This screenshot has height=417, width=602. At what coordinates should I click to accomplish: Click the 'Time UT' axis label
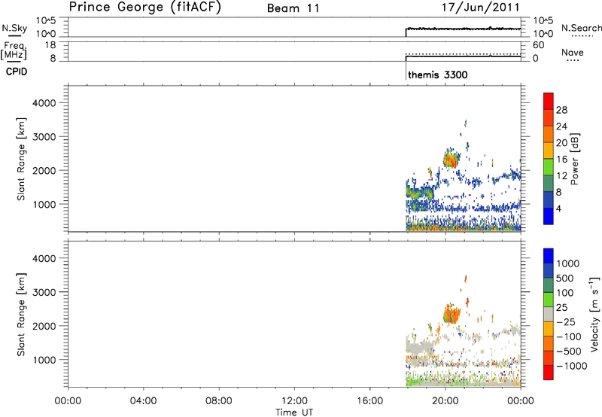point(294,412)
